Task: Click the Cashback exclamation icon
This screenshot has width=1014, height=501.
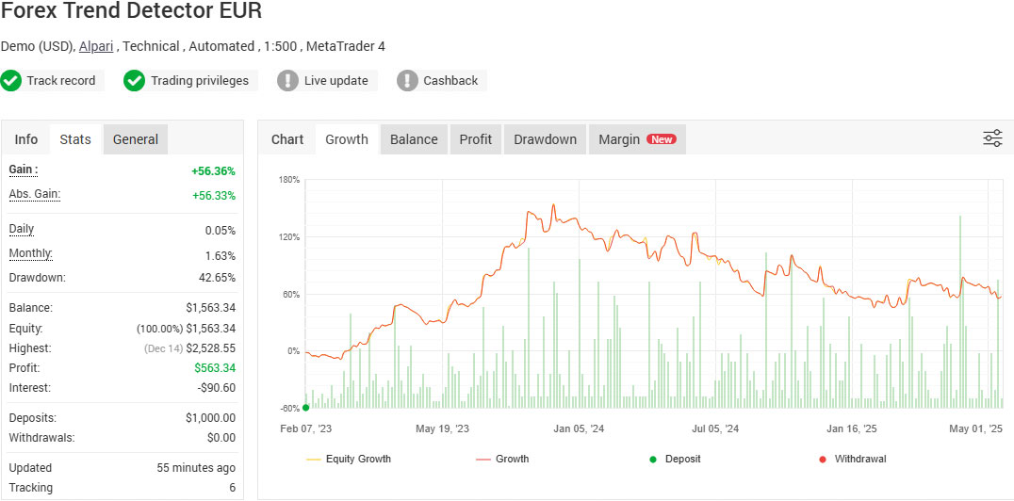Action: pos(407,81)
